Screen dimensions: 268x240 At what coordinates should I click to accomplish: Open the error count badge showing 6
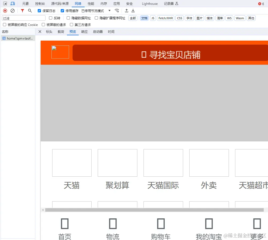coord(261,4)
